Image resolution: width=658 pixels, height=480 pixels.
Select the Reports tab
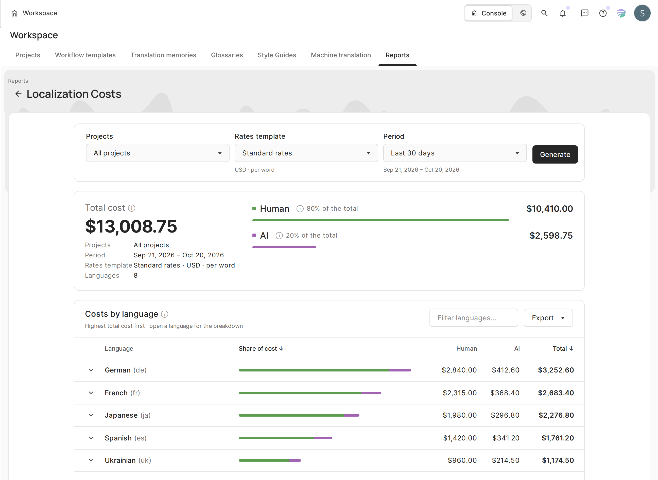pyautogui.click(x=397, y=55)
